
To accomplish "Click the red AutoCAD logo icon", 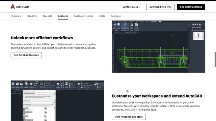I will coord(13,7).
